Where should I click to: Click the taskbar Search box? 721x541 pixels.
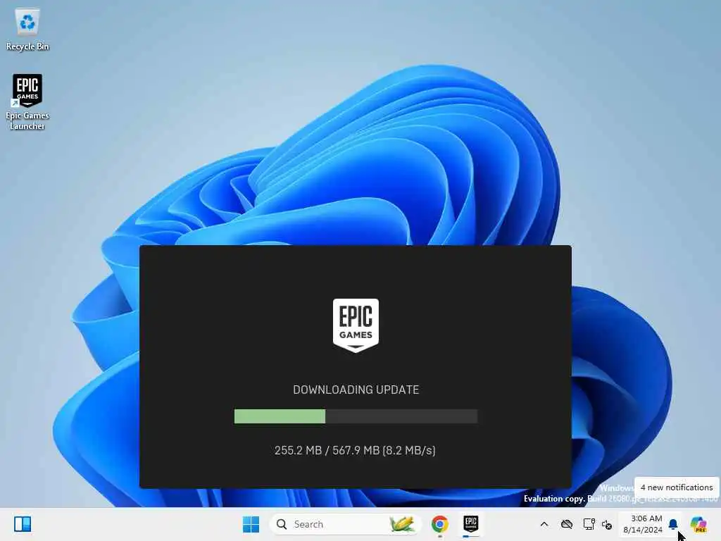click(x=345, y=524)
